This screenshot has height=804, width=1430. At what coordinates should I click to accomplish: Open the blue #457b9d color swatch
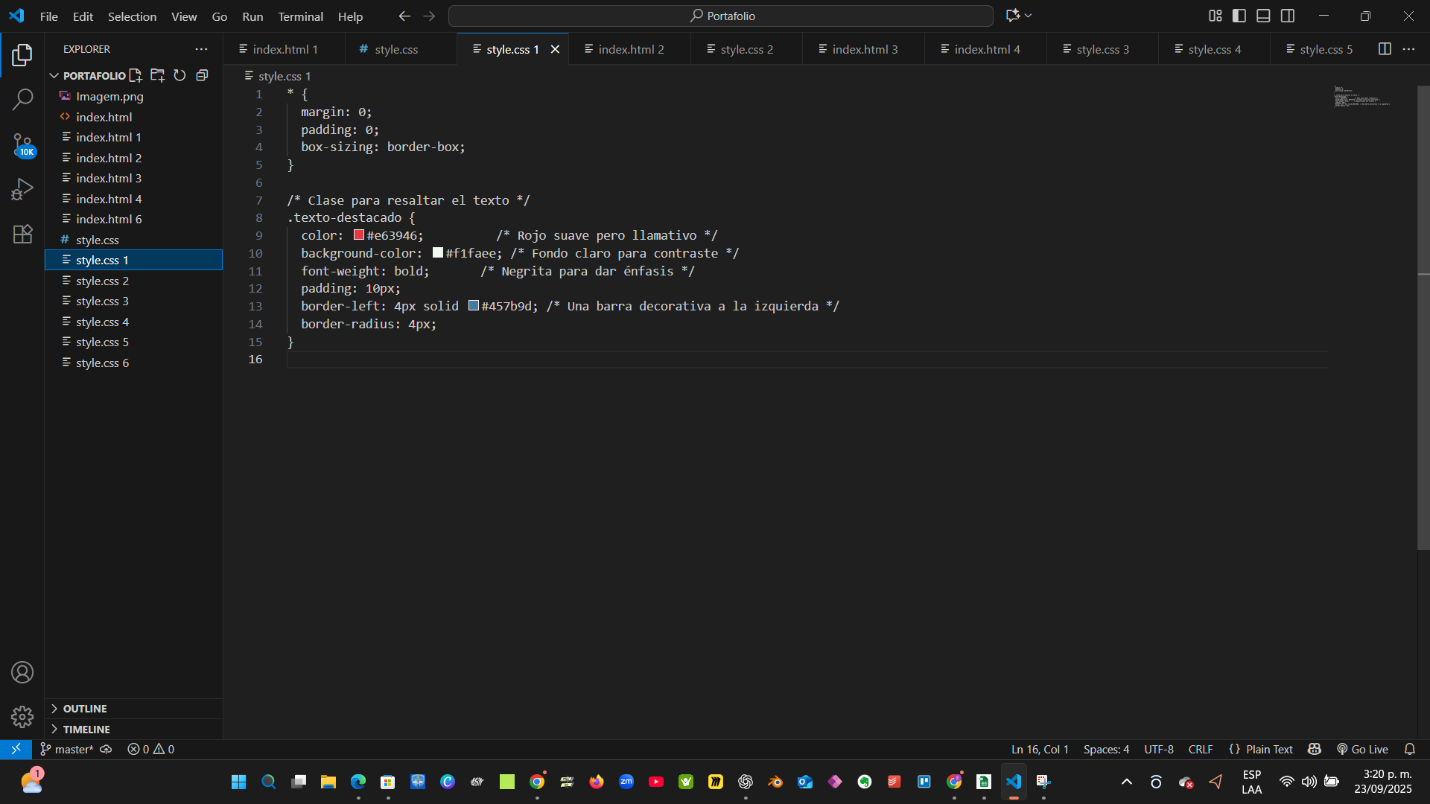click(x=474, y=306)
